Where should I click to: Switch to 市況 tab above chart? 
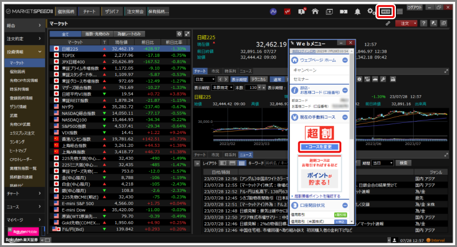[x=216, y=71]
